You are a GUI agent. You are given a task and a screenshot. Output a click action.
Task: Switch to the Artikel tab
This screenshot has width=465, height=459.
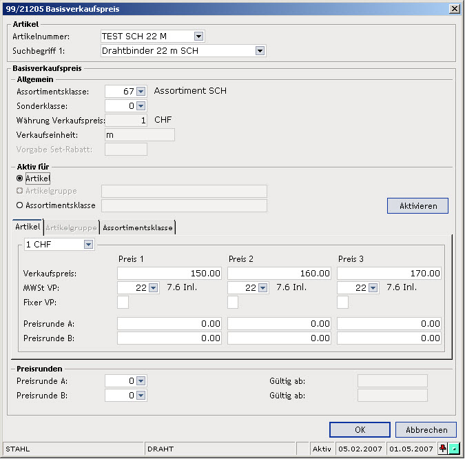pyautogui.click(x=28, y=227)
